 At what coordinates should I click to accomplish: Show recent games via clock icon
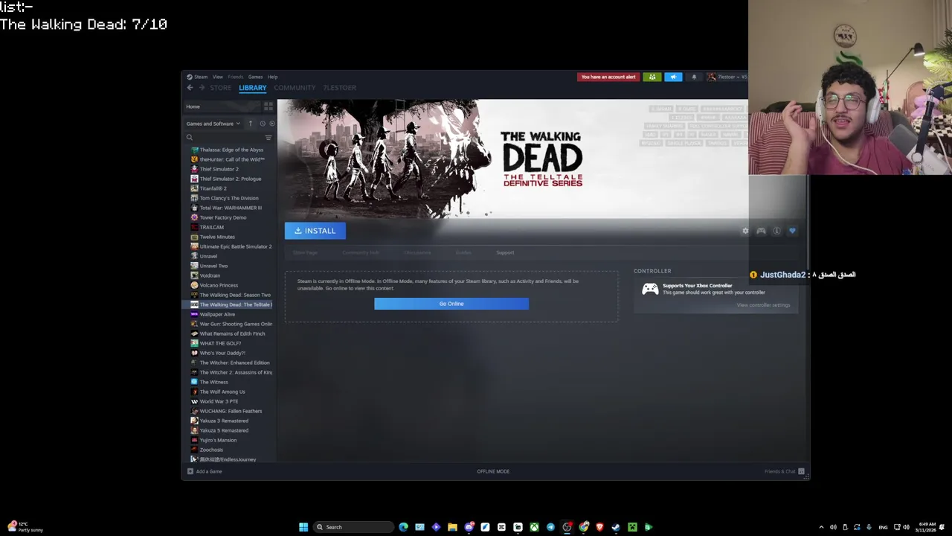pos(263,124)
